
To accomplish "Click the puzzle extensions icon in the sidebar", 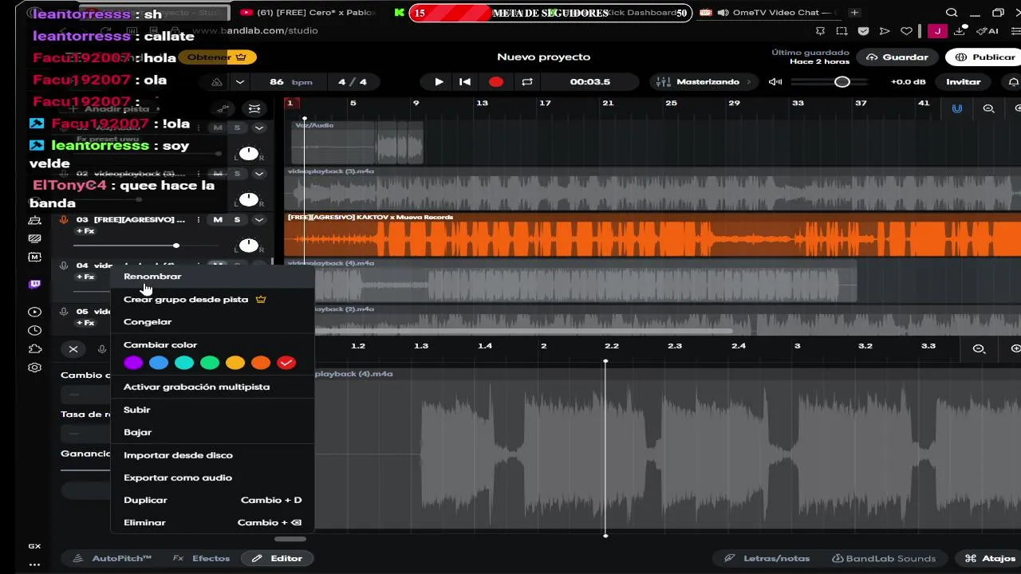I will tap(34, 349).
